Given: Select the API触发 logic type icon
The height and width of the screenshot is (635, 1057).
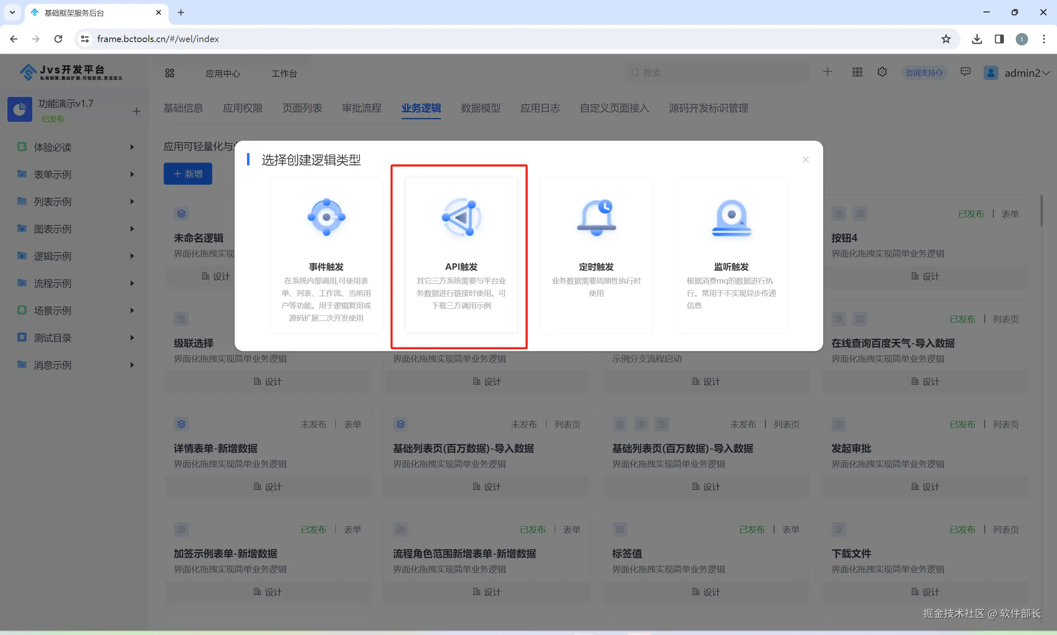Looking at the screenshot, I should click(x=461, y=217).
